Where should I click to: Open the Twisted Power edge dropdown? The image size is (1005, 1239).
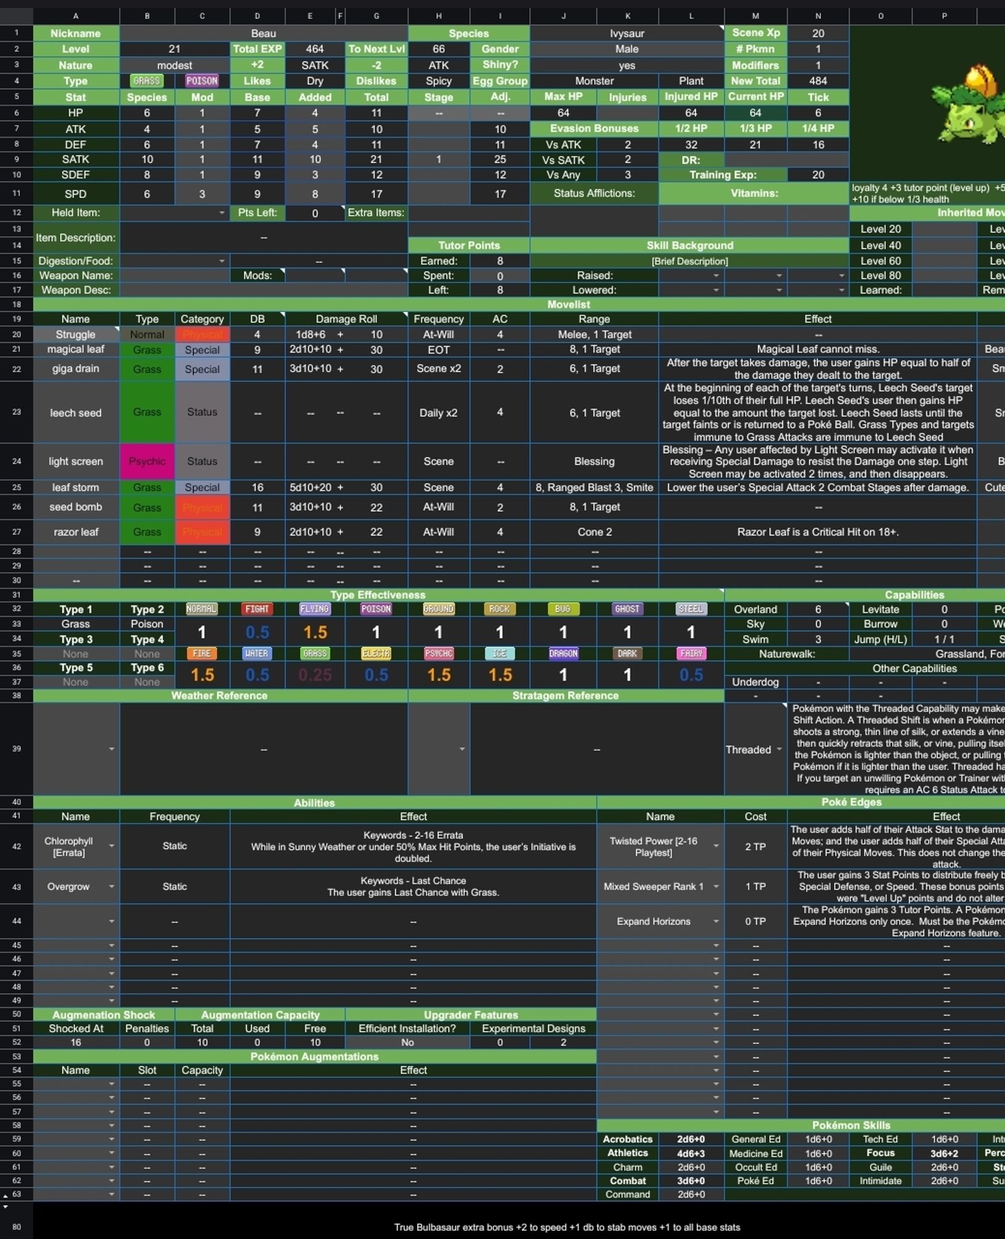pyautogui.click(x=716, y=846)
